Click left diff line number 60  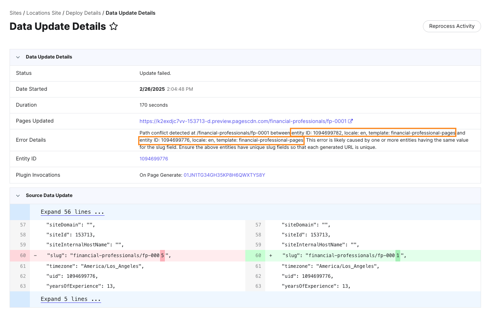point(23,256)
